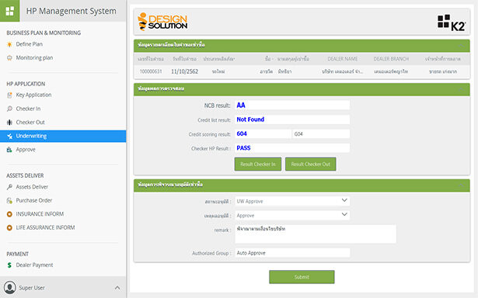The height and width of the screenshot is (298, 478).
Task: Click the DEALER BRANCH column header
Action: 391,59
